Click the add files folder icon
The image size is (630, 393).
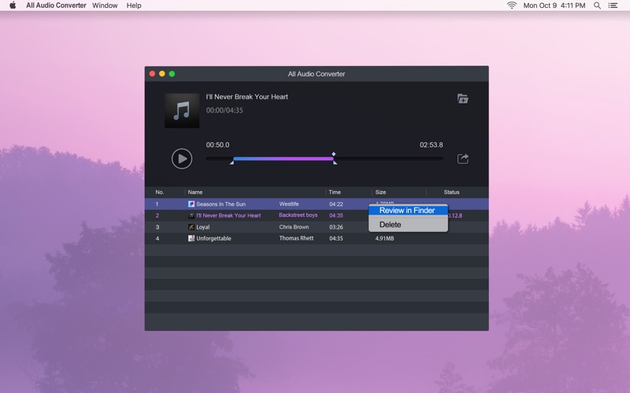[x=462, y=99]
